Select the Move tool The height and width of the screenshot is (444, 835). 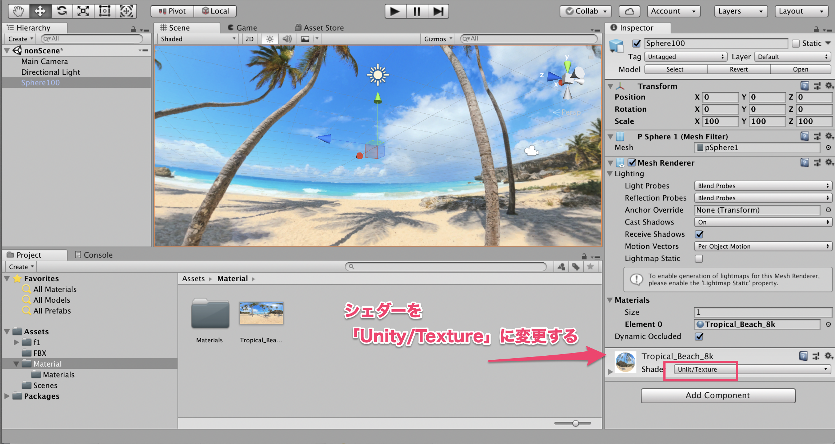(40, 11)
